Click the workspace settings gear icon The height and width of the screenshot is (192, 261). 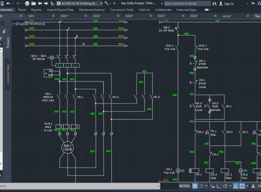[59, 3]
